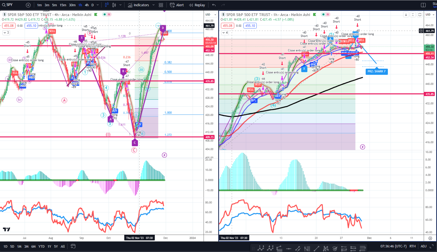Expand the timeframe interval dropdown
Image resolution: width=437 pixels, height=252 pixels.
click(x=98, y=5)
